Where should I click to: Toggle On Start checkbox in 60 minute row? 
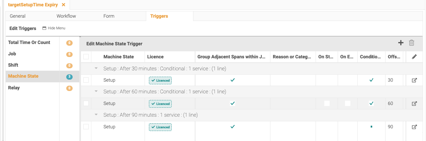[x=327, y=103]
